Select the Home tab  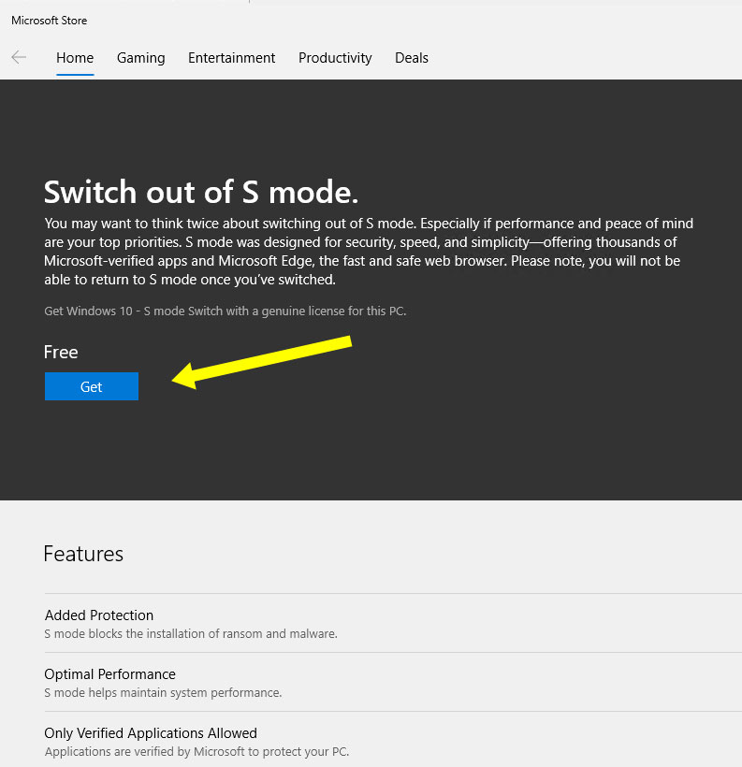coord(75,58)
